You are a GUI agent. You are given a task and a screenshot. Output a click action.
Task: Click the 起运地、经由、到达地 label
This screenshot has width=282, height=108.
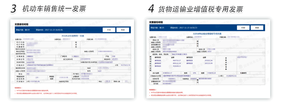click(x=161, y=54)
